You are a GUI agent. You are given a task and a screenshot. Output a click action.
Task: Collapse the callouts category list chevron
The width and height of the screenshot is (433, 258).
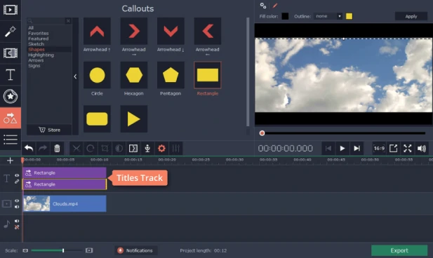(75, 76)
